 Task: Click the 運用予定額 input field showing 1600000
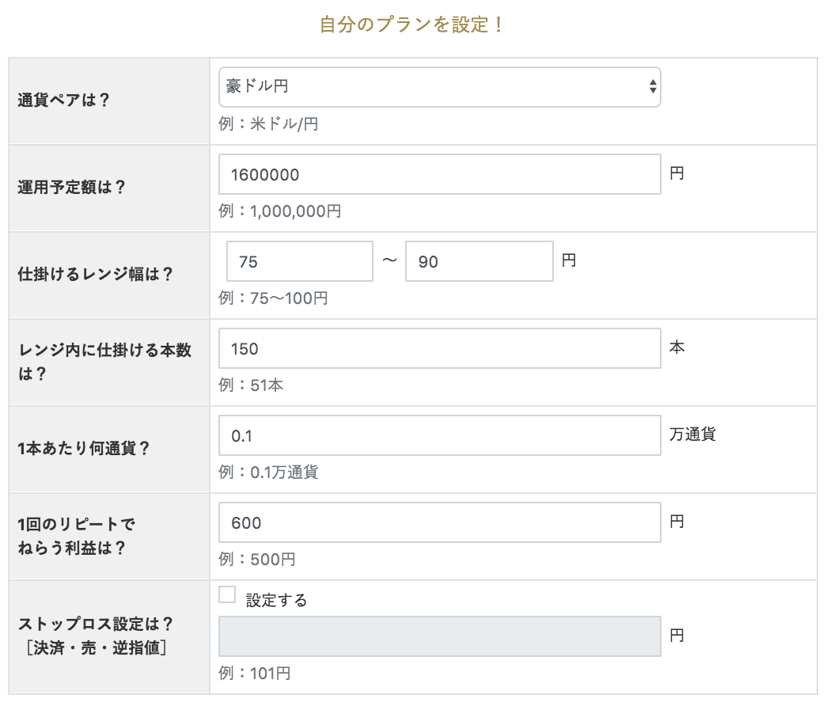point(439,174)
